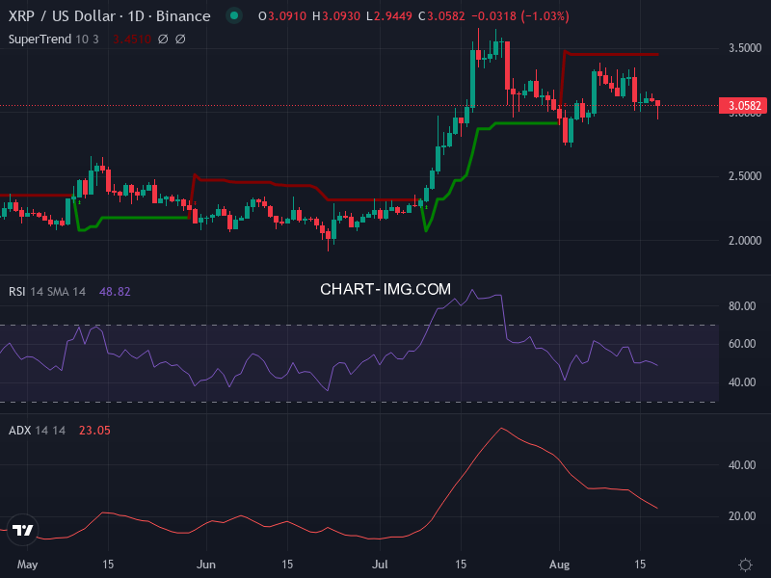Click the open price O3.0910

[x=282, y=16]
